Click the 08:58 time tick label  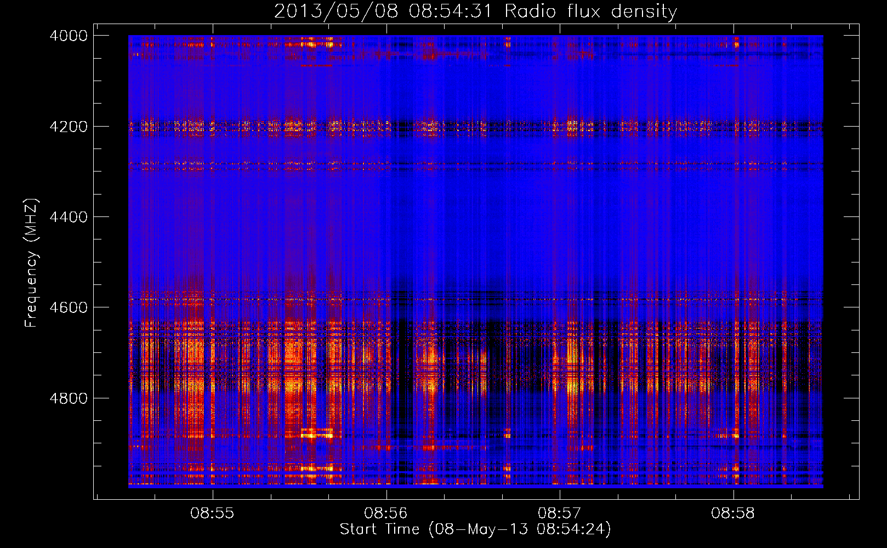tap(733, 513)
